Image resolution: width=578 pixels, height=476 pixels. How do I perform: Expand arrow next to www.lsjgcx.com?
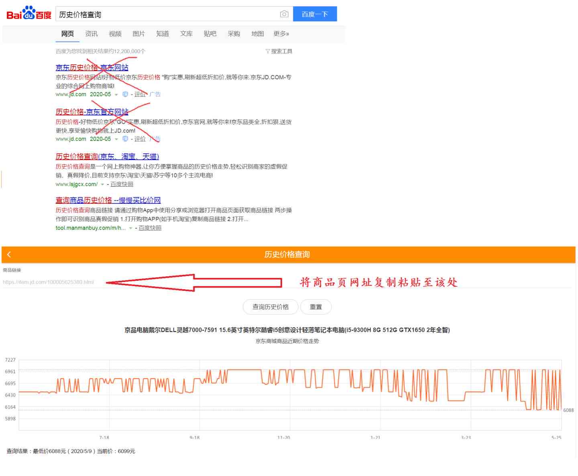point(102,184)
